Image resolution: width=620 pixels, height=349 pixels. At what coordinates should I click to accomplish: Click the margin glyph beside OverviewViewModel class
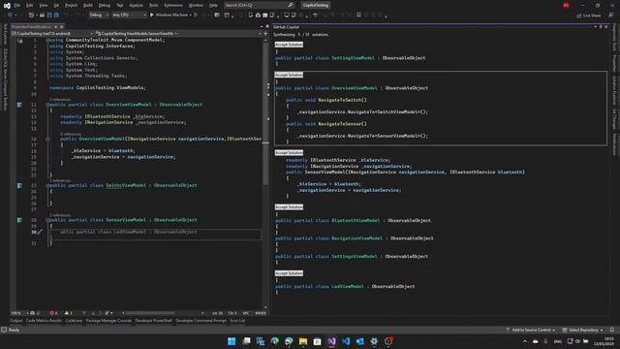19,105
